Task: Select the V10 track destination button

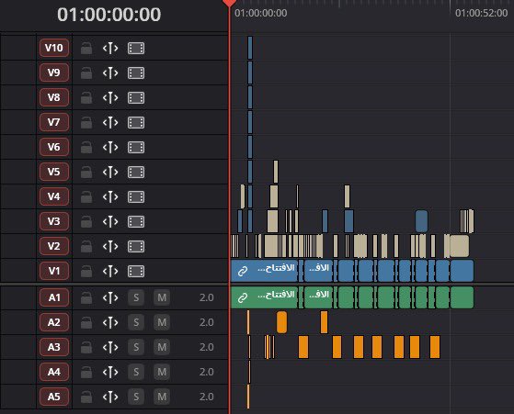Action: tap(54, 48)
